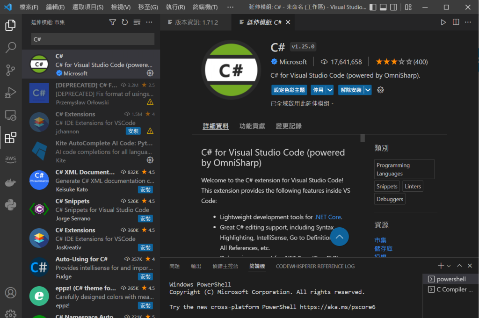Image resolution: width=479 pixels, height=318 pixels.
Task: Open the 檔案(F) menu
Action: point(29,7)
